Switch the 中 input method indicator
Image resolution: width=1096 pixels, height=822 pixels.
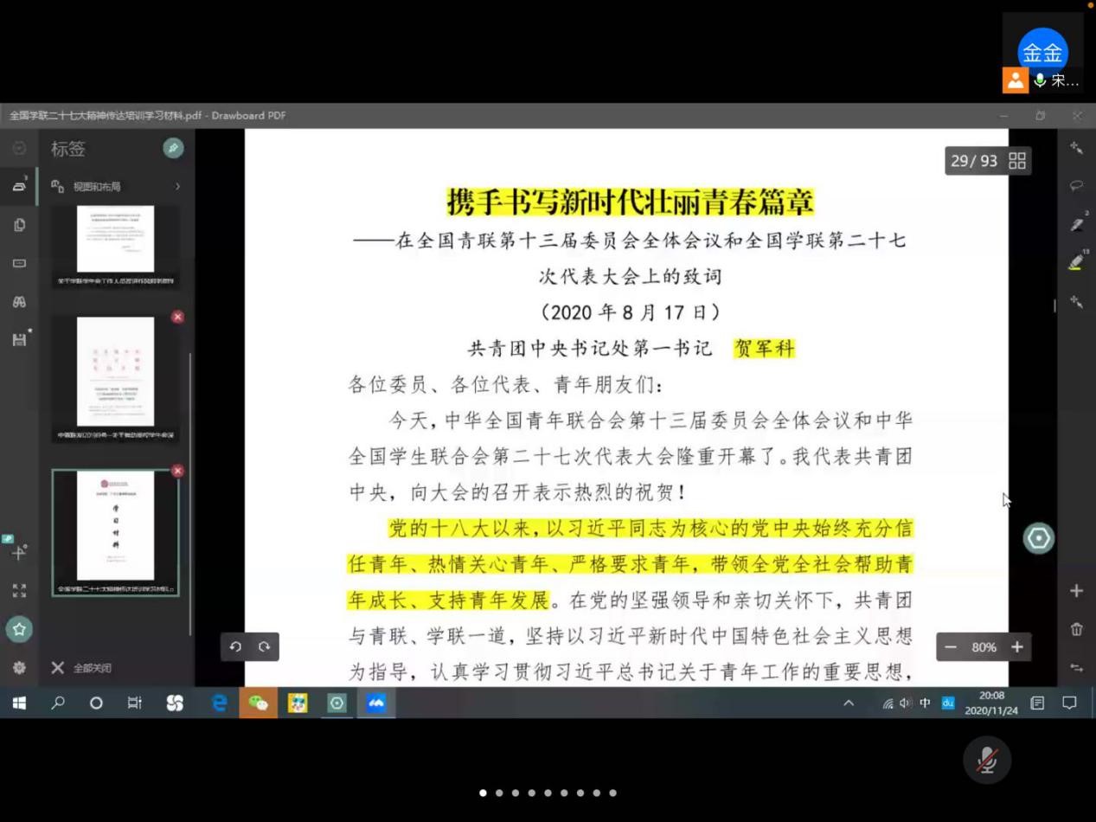925,703
